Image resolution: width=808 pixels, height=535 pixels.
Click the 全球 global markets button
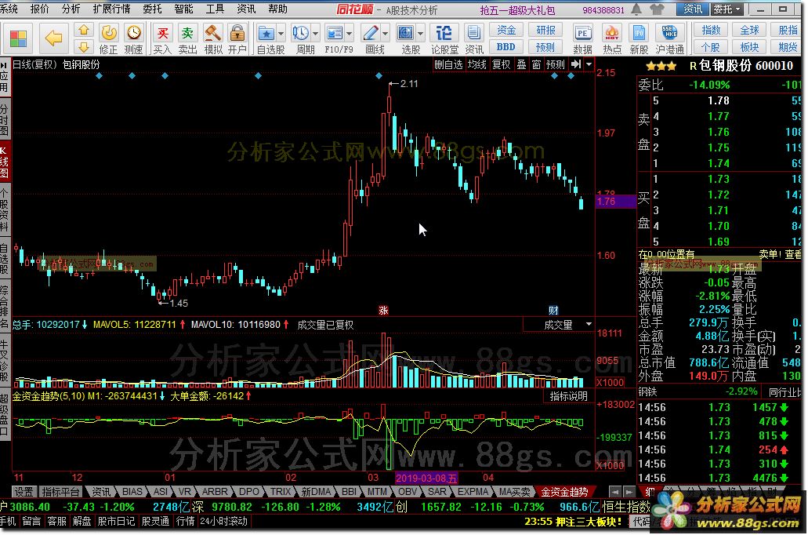click(749, 31)
